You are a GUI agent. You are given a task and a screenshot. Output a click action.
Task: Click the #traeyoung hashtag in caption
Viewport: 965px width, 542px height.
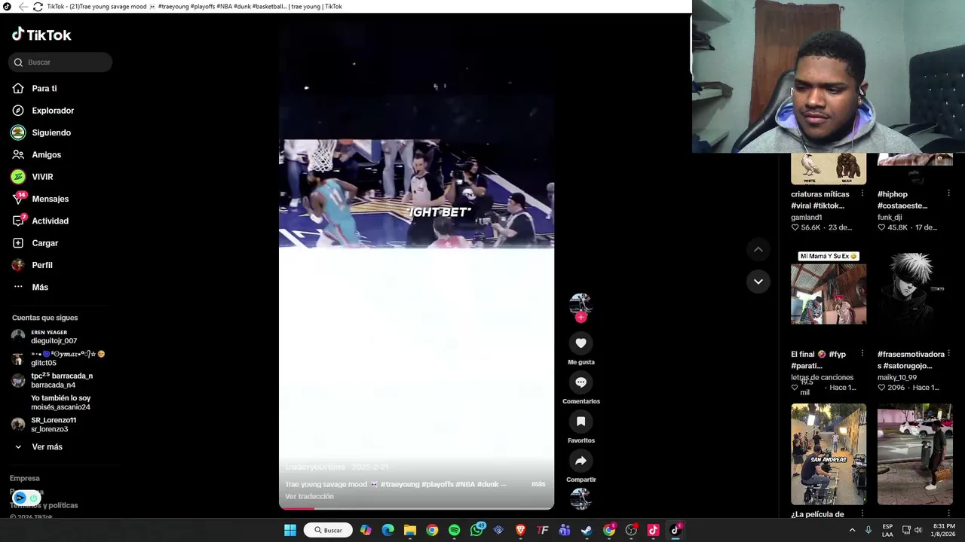[x=400, y=485]
